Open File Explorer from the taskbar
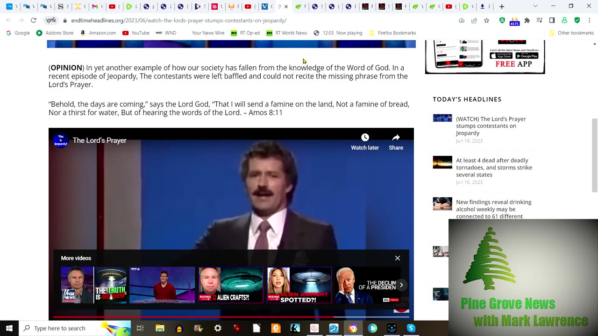This screenshot has width=598, height=336. 160,328
